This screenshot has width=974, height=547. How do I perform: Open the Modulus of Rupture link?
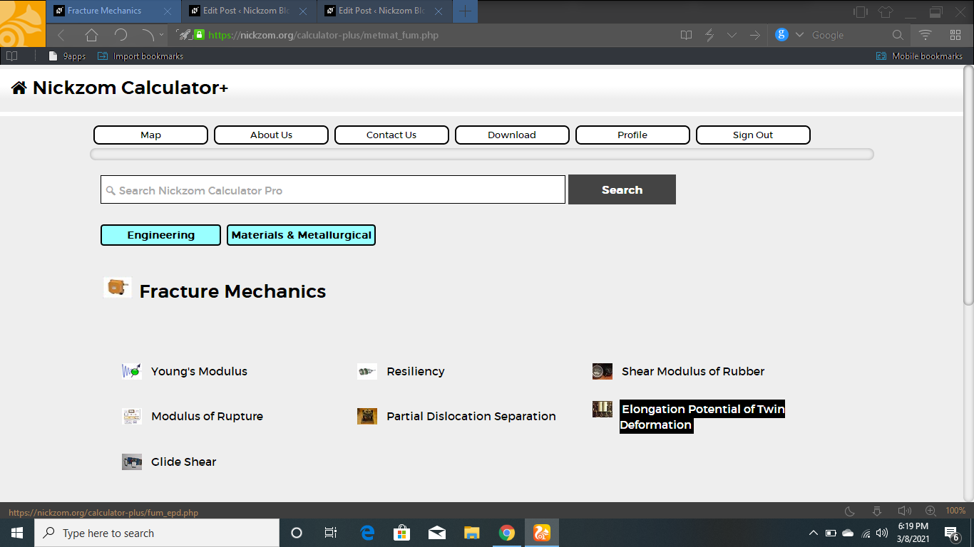(x=207, y=417)
